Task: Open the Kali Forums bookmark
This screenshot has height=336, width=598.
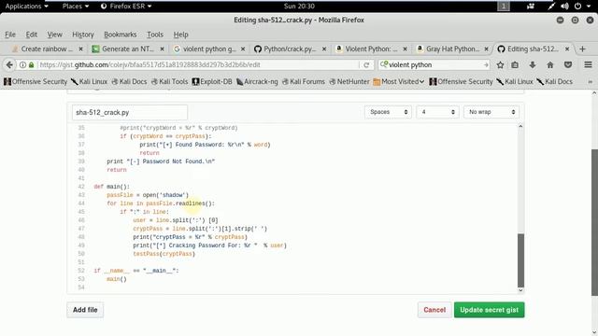Action: 303,81
